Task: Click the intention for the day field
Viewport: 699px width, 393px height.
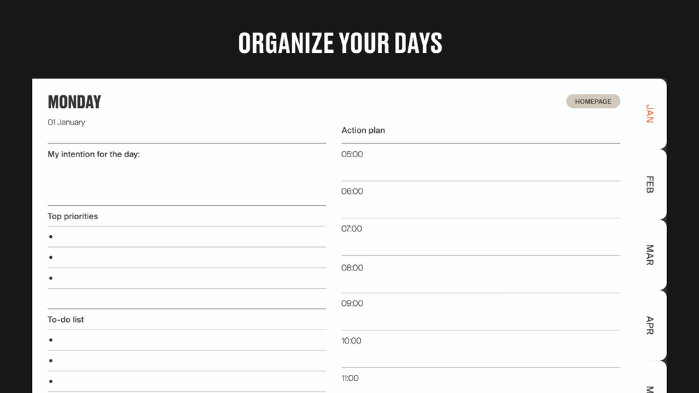Action: (186, 178)
